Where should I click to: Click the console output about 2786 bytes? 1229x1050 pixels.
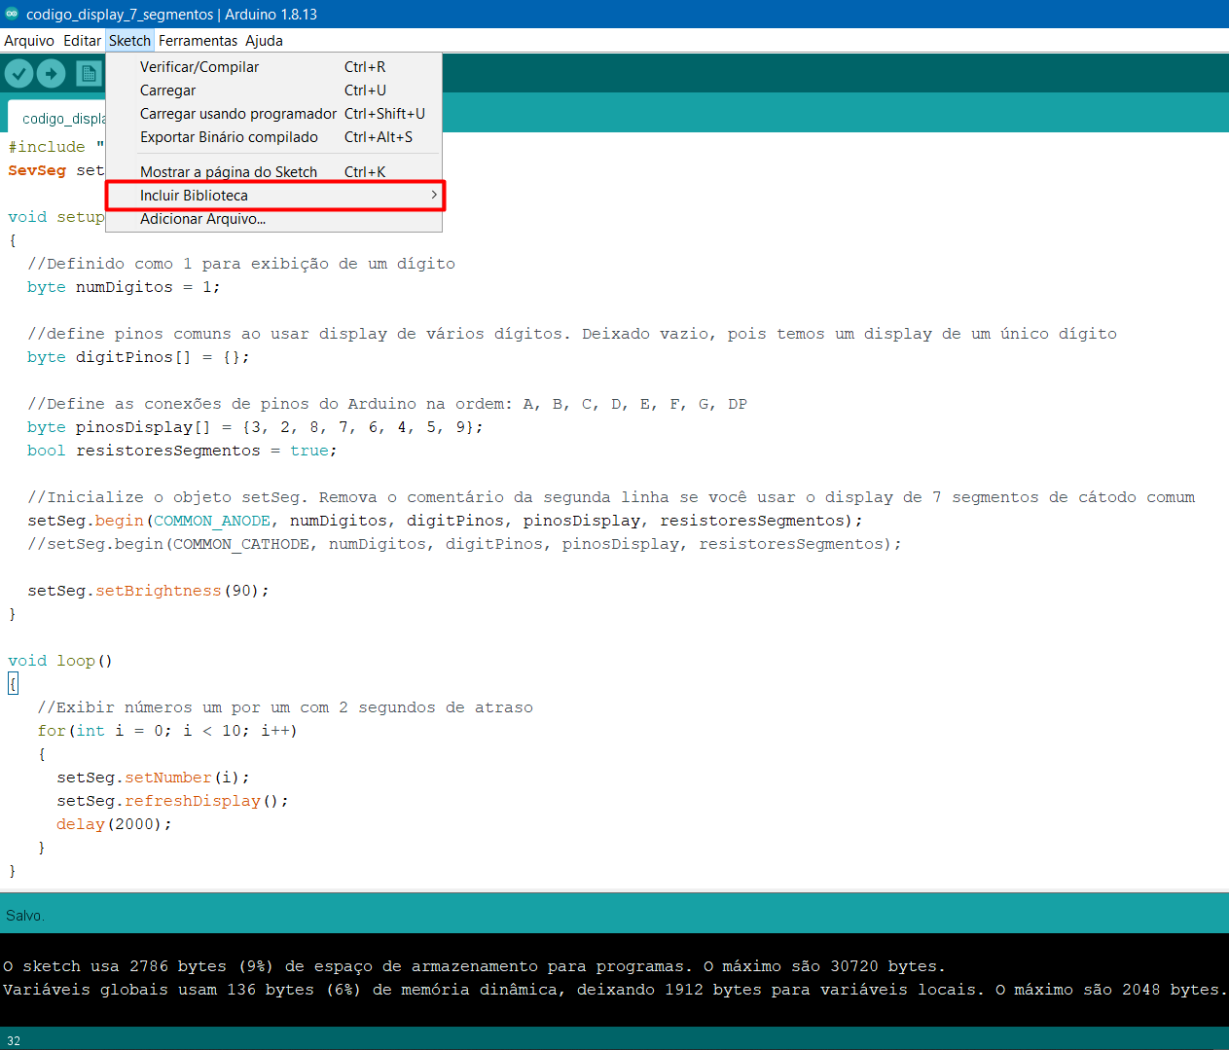(473, 966)
